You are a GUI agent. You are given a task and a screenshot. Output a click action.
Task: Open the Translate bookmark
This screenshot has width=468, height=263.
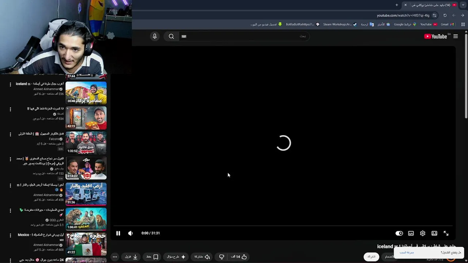pos(367,24)
